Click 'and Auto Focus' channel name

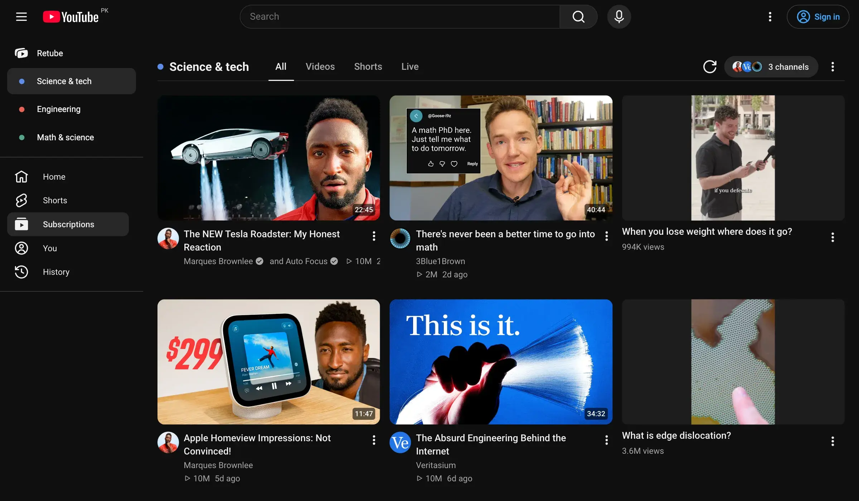click(x=299, y=261)
